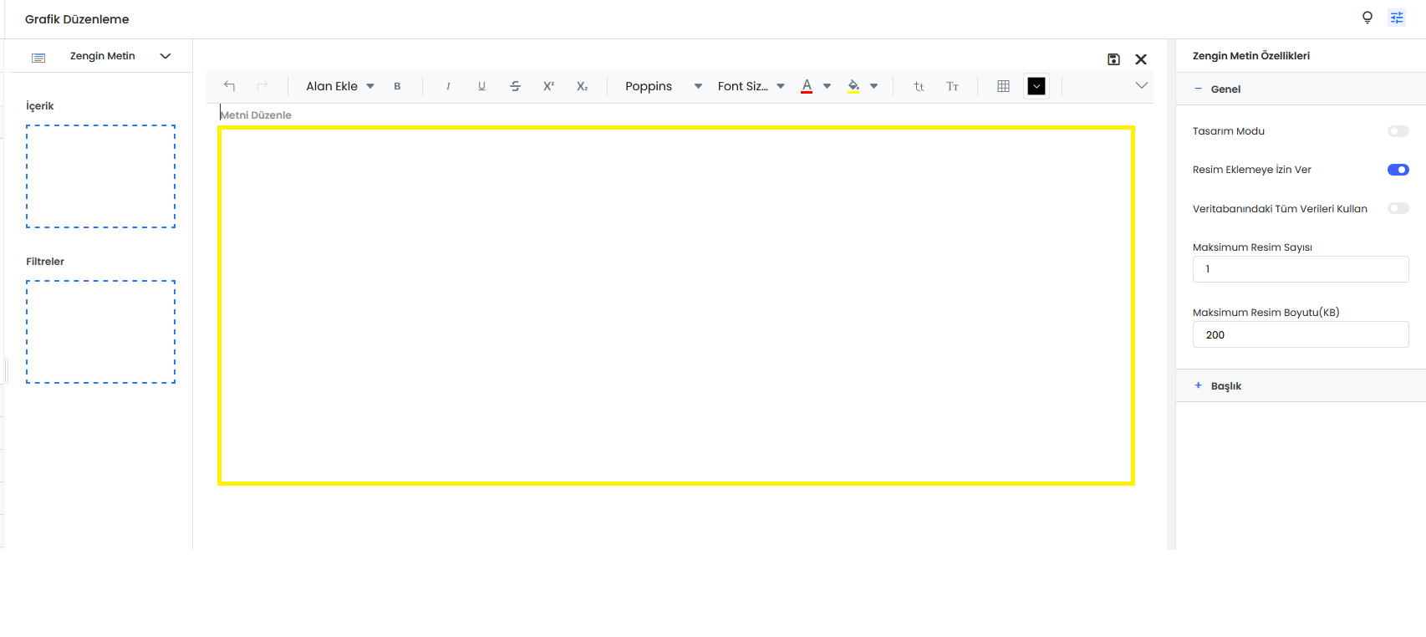Turn off Resim Eklemeye İzin Ver
The image size is (1426, 637).
click(x=1398, y=170)
